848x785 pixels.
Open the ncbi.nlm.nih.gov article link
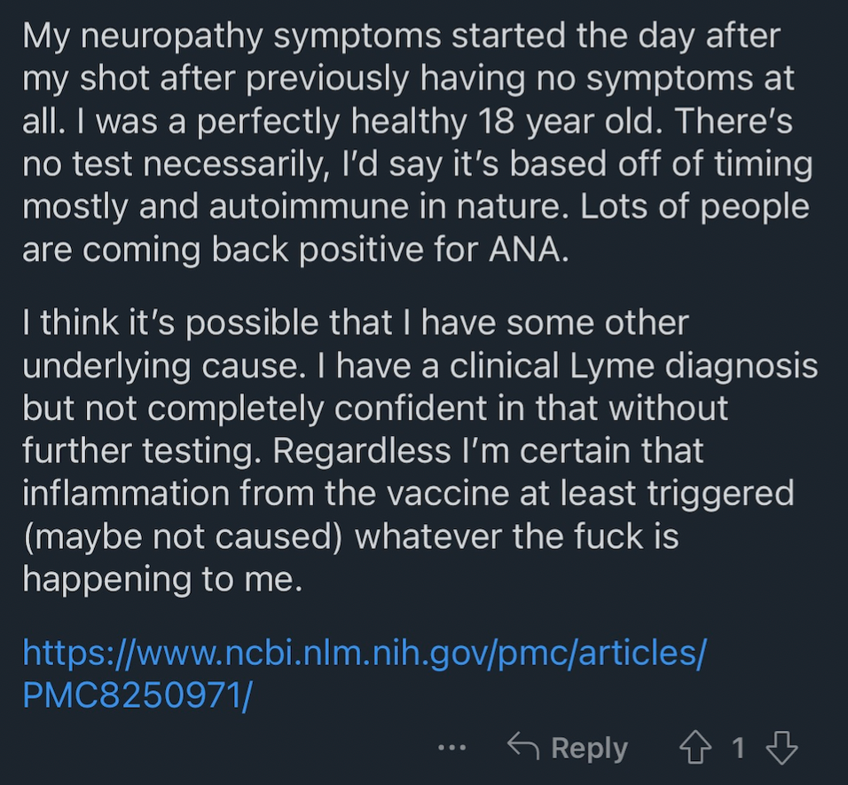coord(365,673)
